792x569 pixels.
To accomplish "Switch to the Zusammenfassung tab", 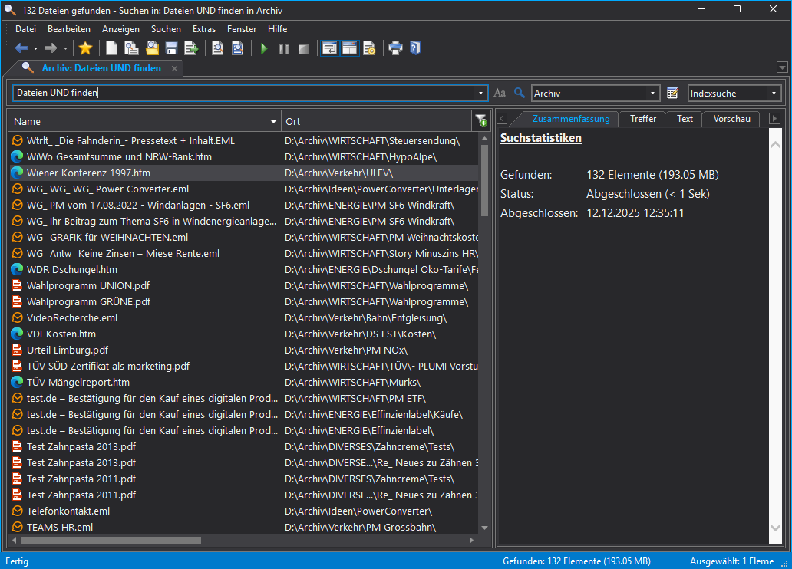I will pyautogui.click(x=571, y=119).
